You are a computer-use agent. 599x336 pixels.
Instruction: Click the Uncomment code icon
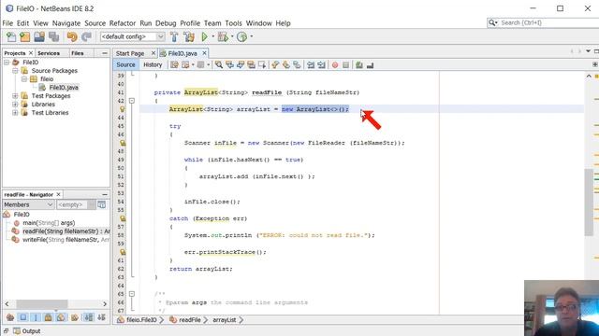click(x=370, y=65)
